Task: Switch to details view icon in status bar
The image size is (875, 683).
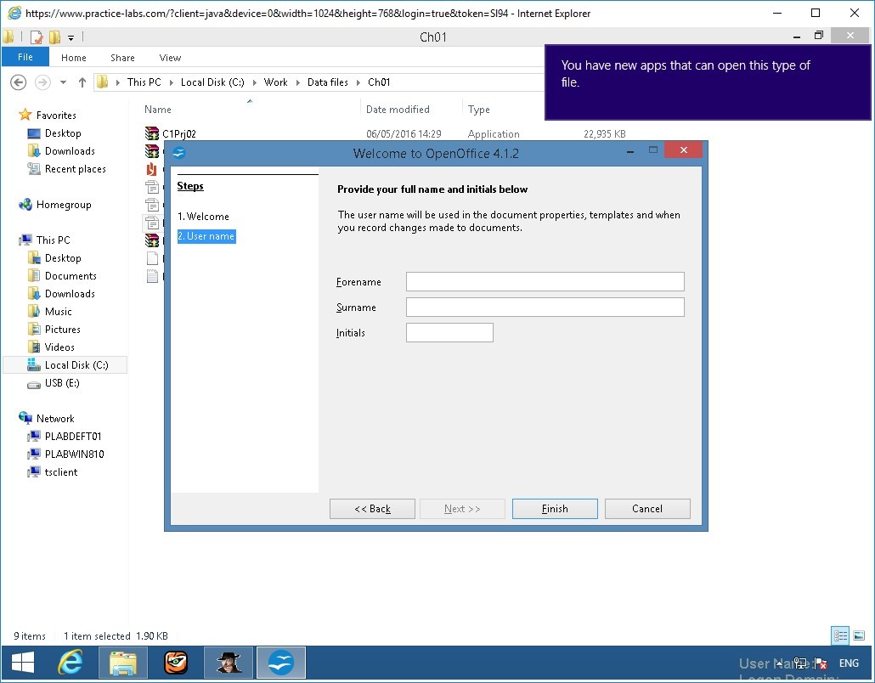Action: 840,635
